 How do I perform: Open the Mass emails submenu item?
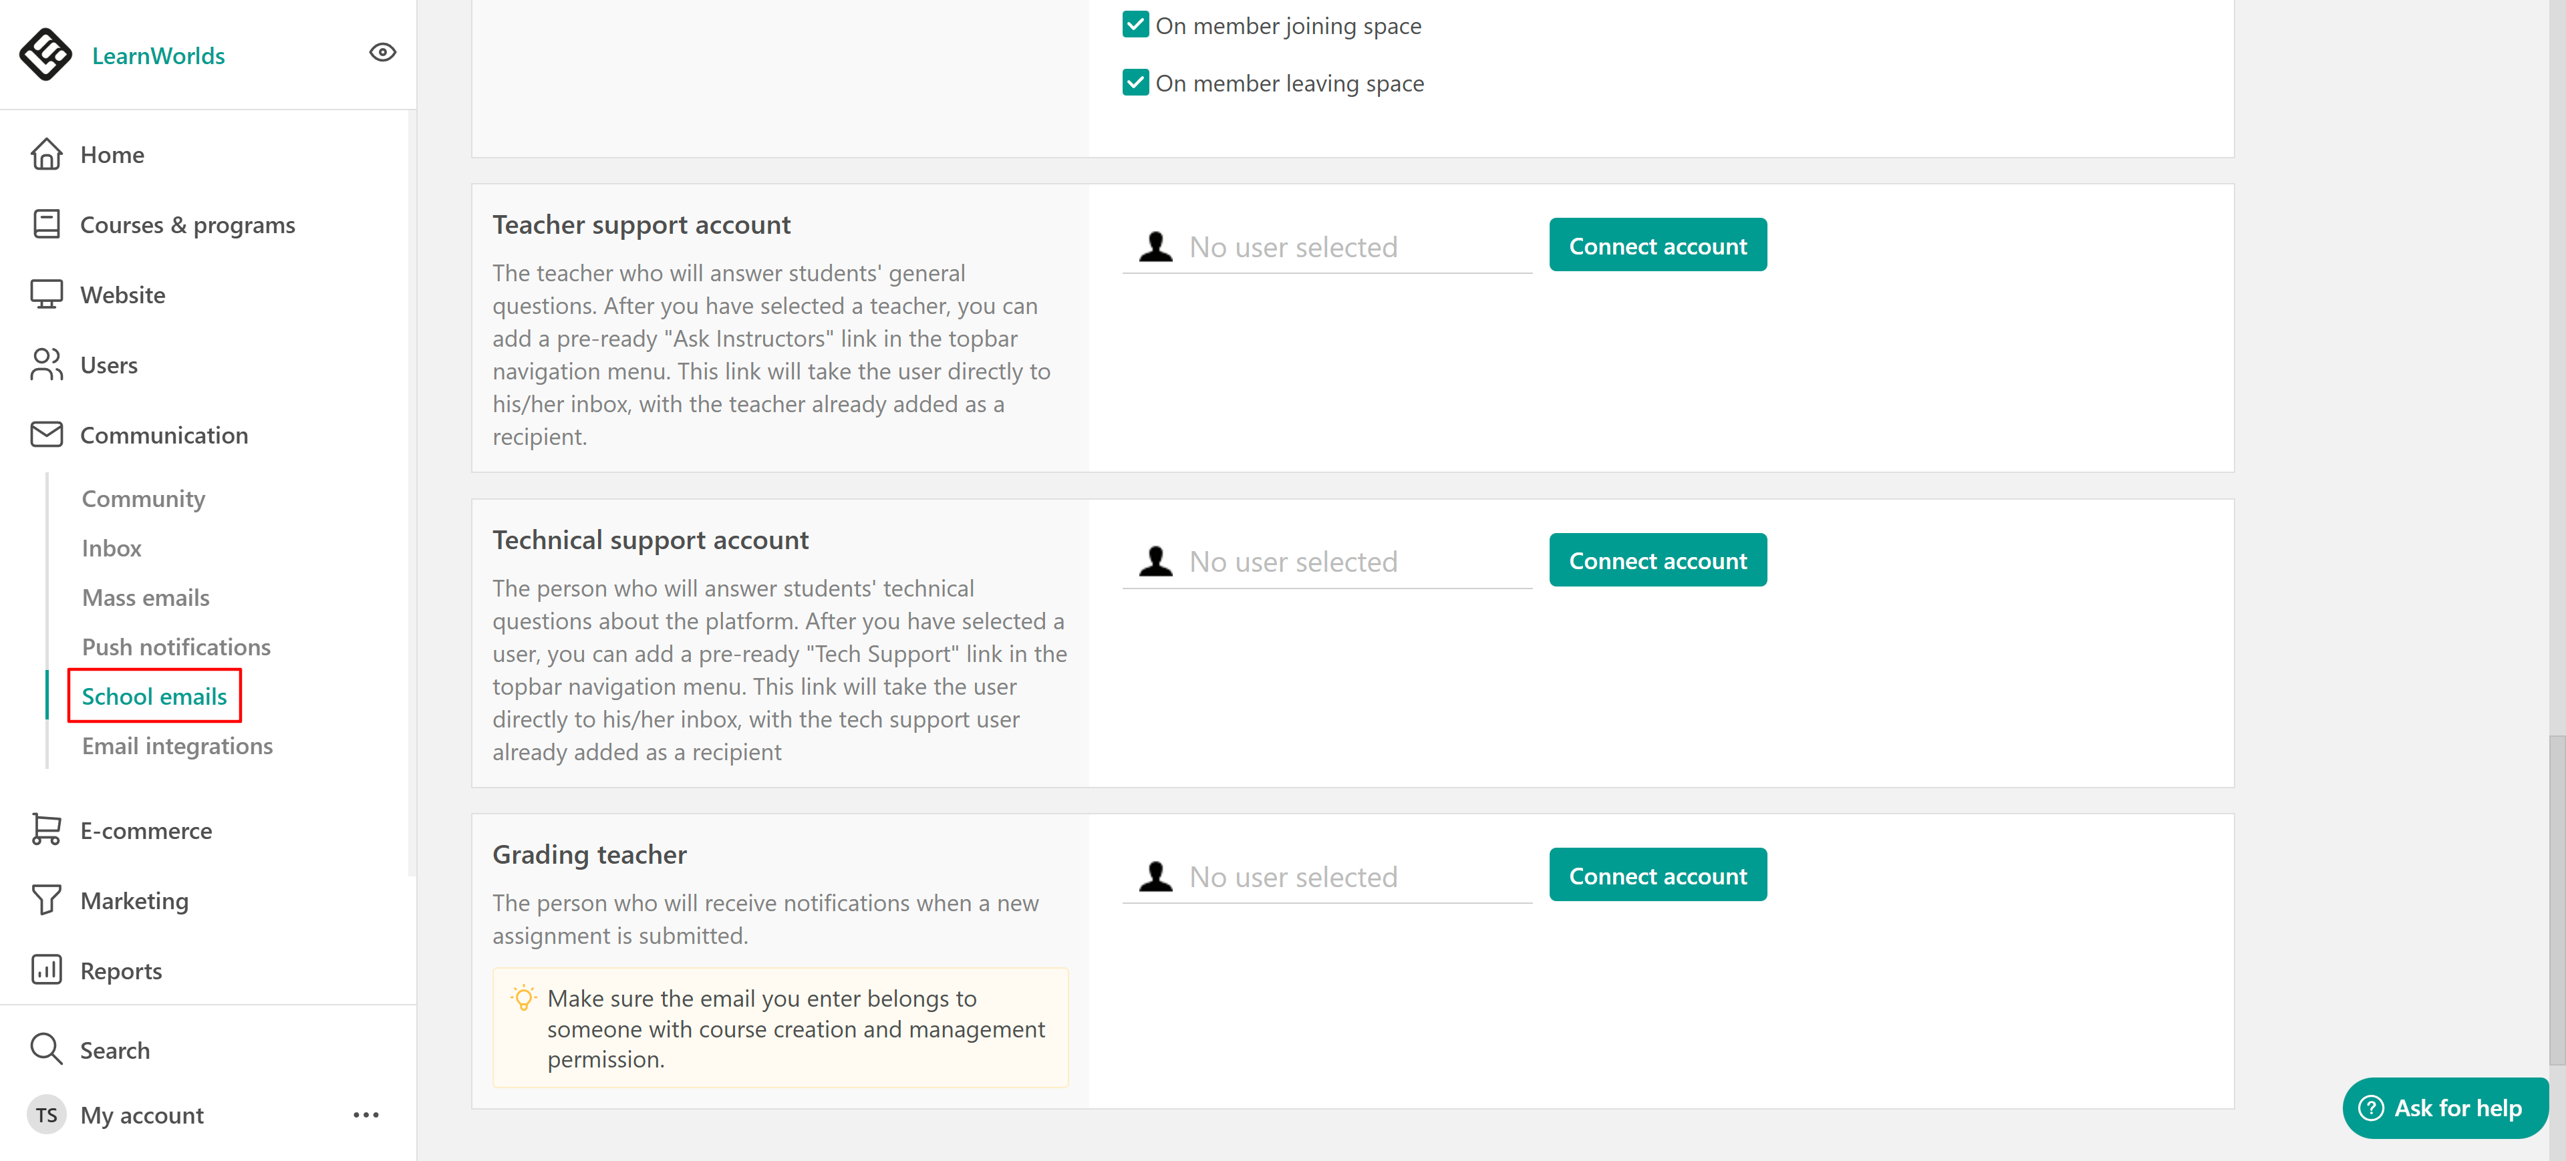coord(146,597)
